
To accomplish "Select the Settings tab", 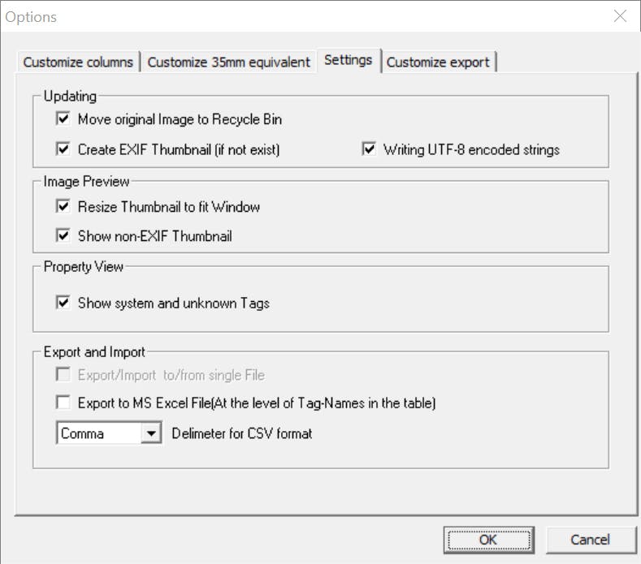I will pos(348,60).
